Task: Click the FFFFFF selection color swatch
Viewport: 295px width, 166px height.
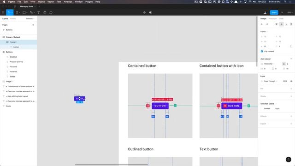Action: coord(262,109)
